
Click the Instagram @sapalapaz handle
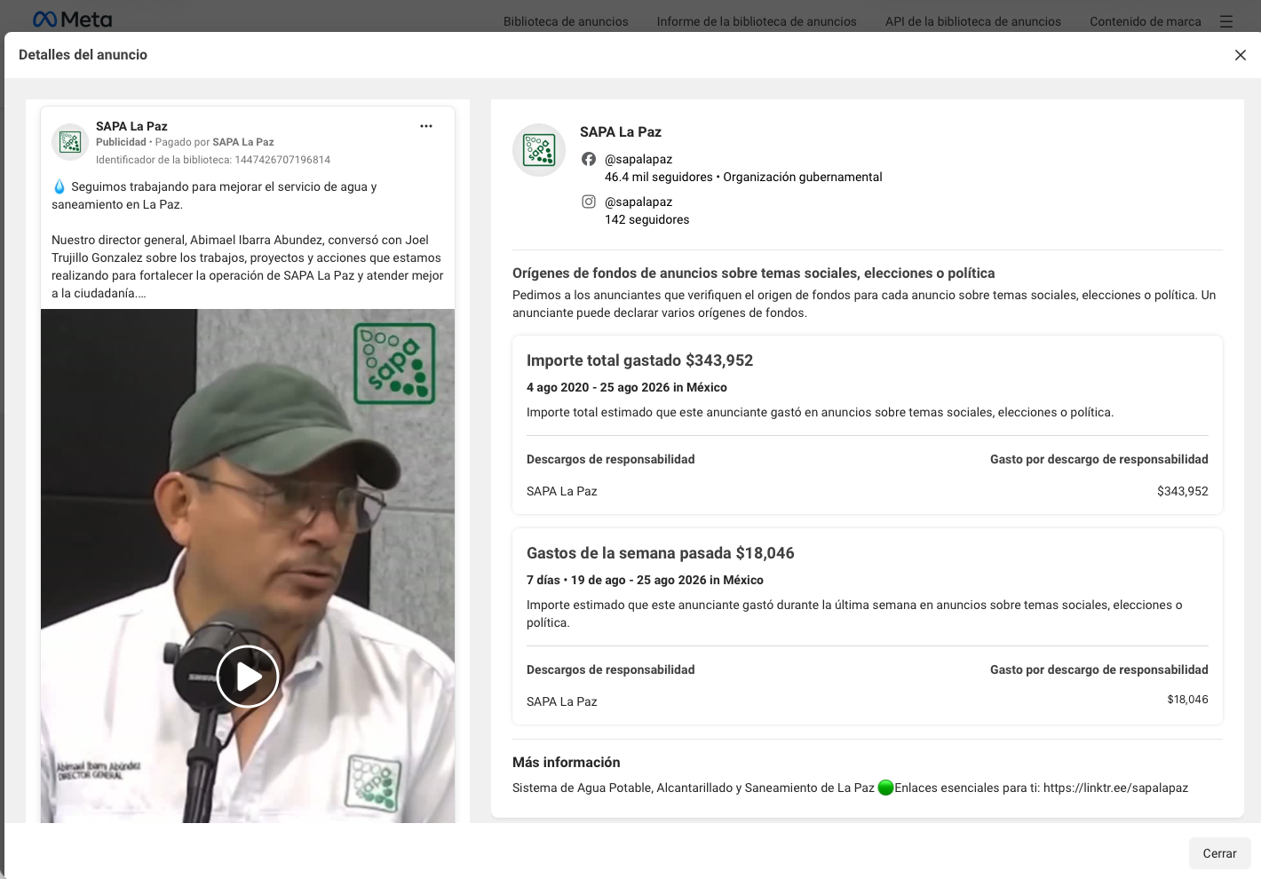[x=638, y=202]
